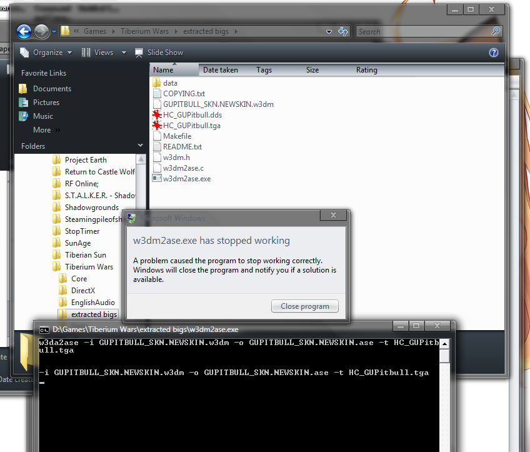The width and height of the screenshot is (530, 452).
Task: Click the Search input field
Action: point(423,31)
